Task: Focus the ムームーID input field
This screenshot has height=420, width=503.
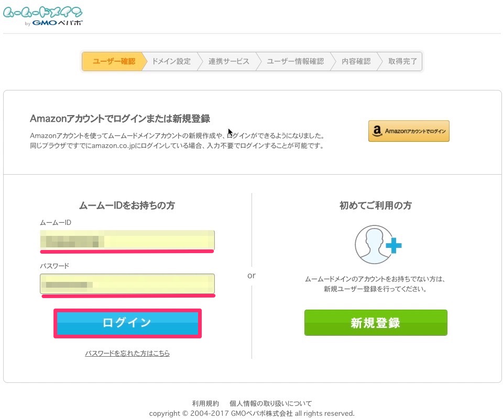Action: pos(127,240)
